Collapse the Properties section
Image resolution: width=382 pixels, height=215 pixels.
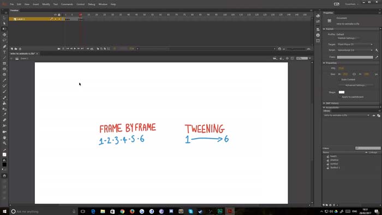coord(324,63)
